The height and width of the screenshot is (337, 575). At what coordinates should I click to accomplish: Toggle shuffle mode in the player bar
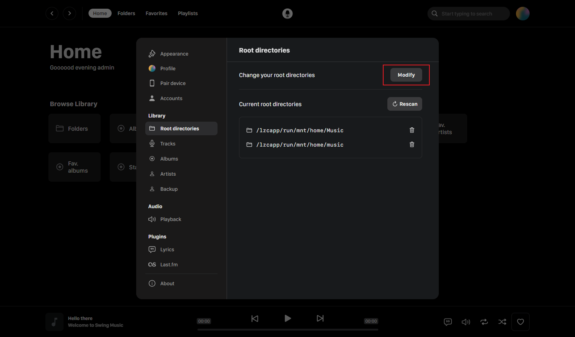502,322
